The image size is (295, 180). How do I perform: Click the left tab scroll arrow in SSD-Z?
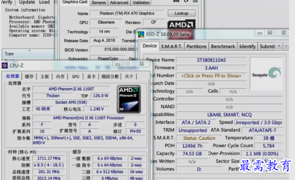[279, 46]
